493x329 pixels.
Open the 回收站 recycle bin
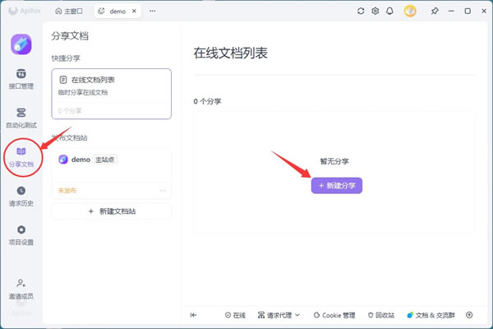tap(380, 315)
